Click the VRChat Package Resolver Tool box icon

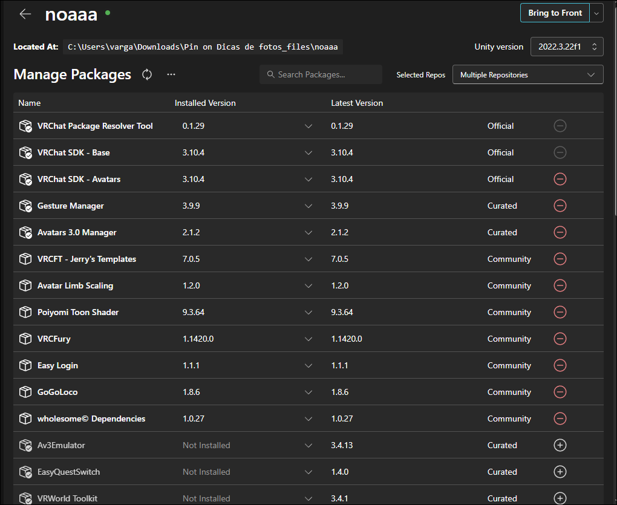pos(25,126)
